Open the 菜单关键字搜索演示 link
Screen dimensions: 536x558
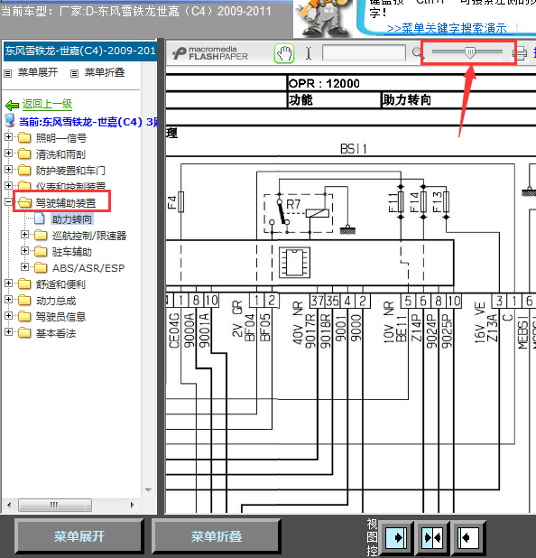pos(447,28)
